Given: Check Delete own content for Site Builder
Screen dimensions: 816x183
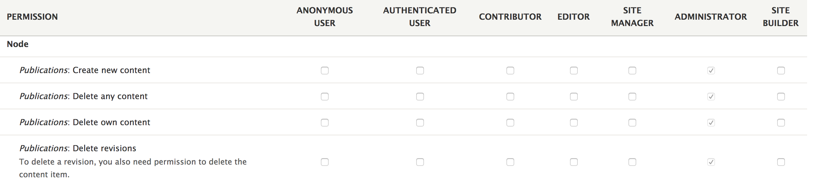Looking at the screenshot, I should coord(781,123).
